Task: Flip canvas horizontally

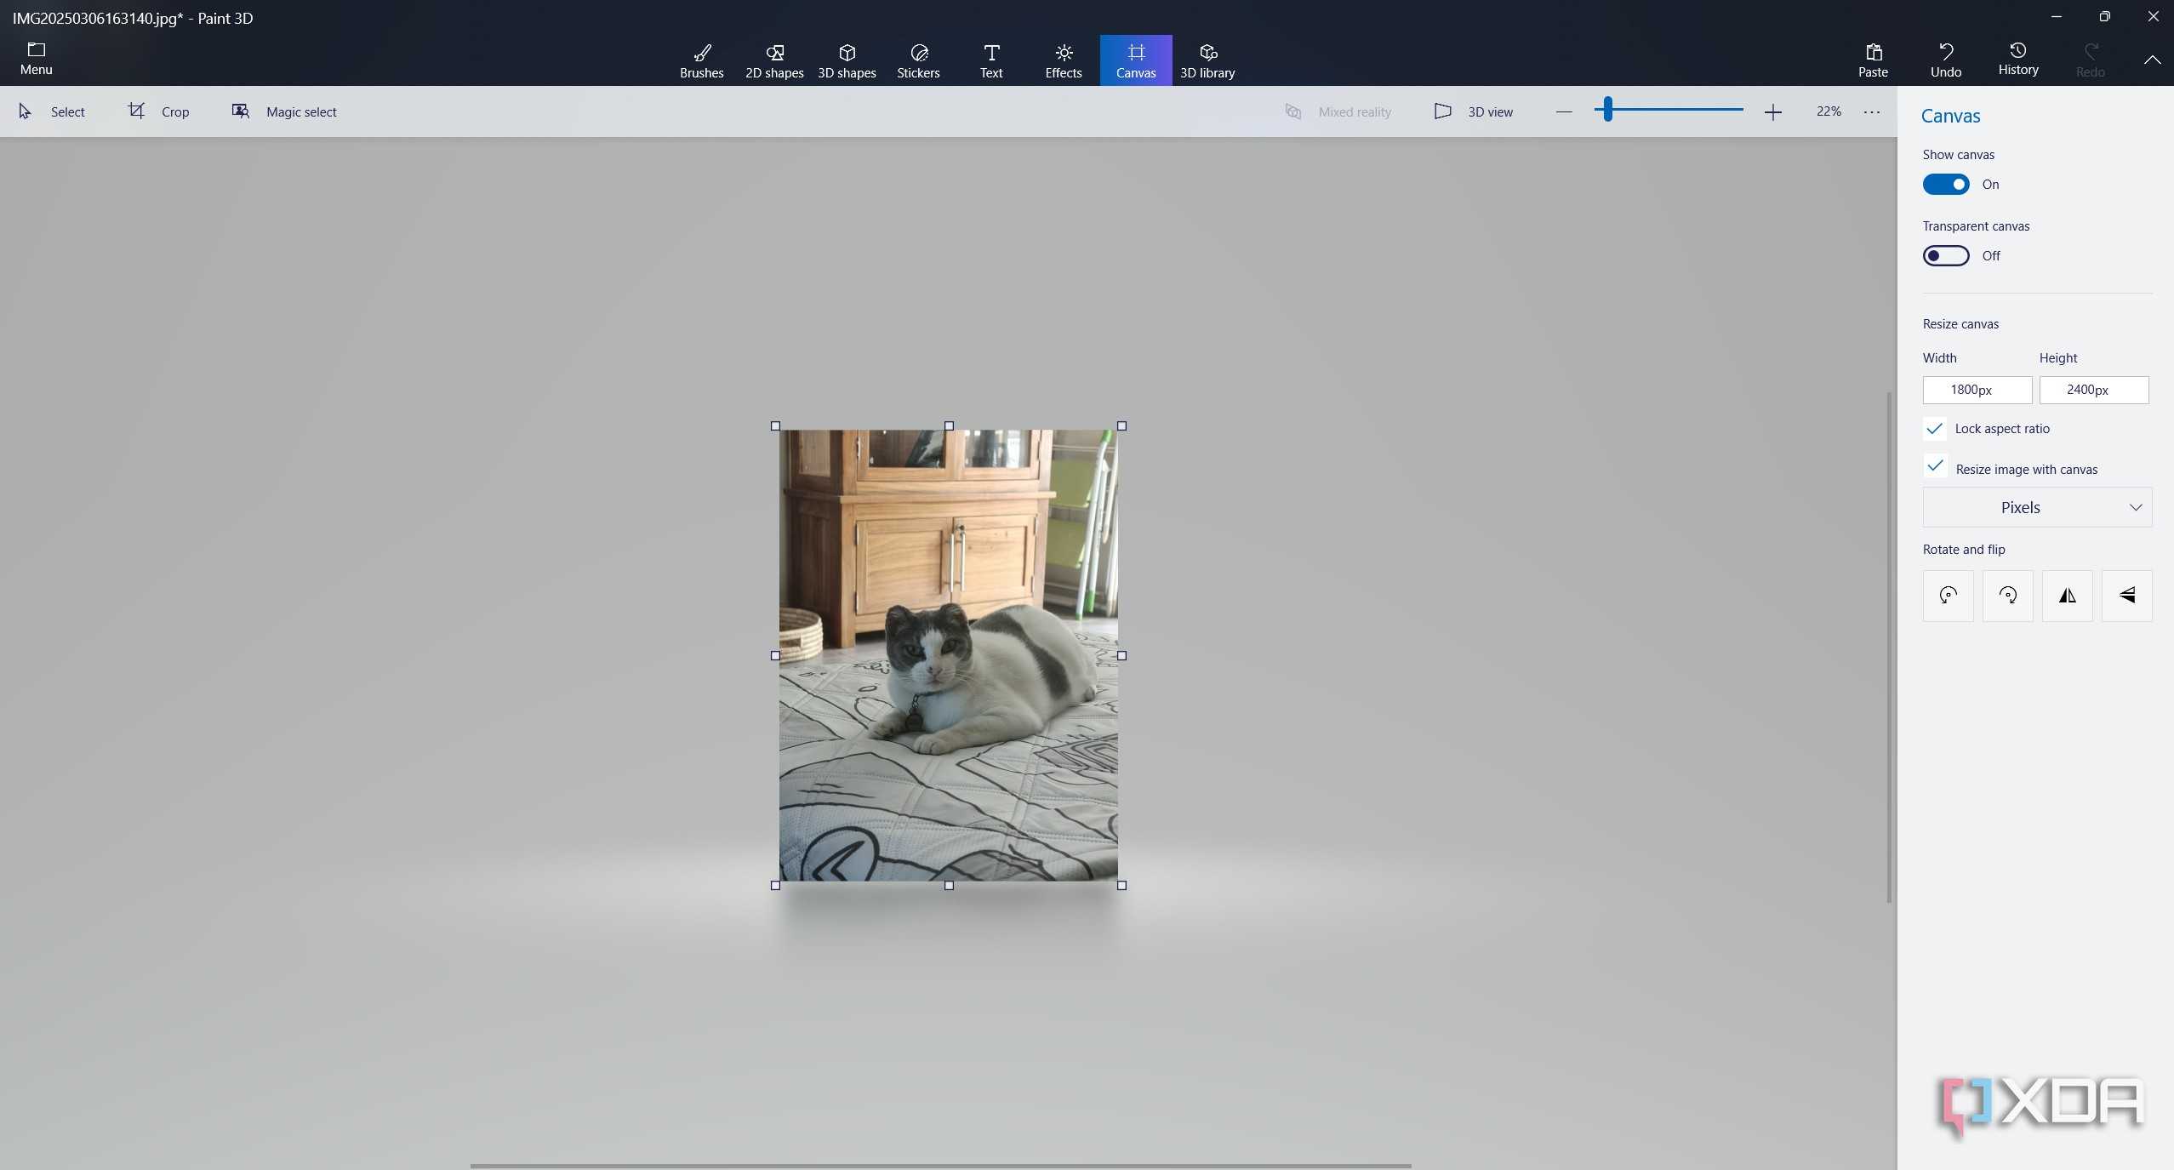Action: click(x=2067, y=596)
